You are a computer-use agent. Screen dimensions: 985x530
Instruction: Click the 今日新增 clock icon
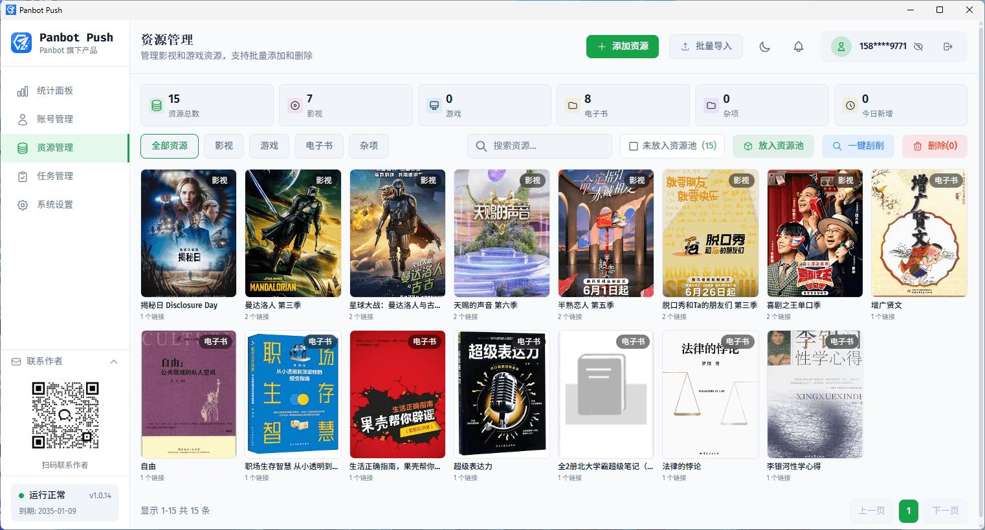pyautogui.click(x=850, y=105)
